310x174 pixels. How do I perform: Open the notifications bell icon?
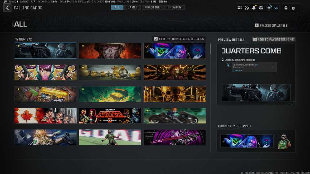(254, 8)
